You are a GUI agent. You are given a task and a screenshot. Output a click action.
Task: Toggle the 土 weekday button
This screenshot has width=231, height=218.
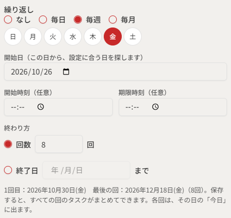[133, 36]
